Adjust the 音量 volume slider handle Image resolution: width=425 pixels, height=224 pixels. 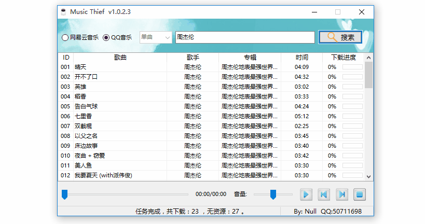[x=273, y=194]
